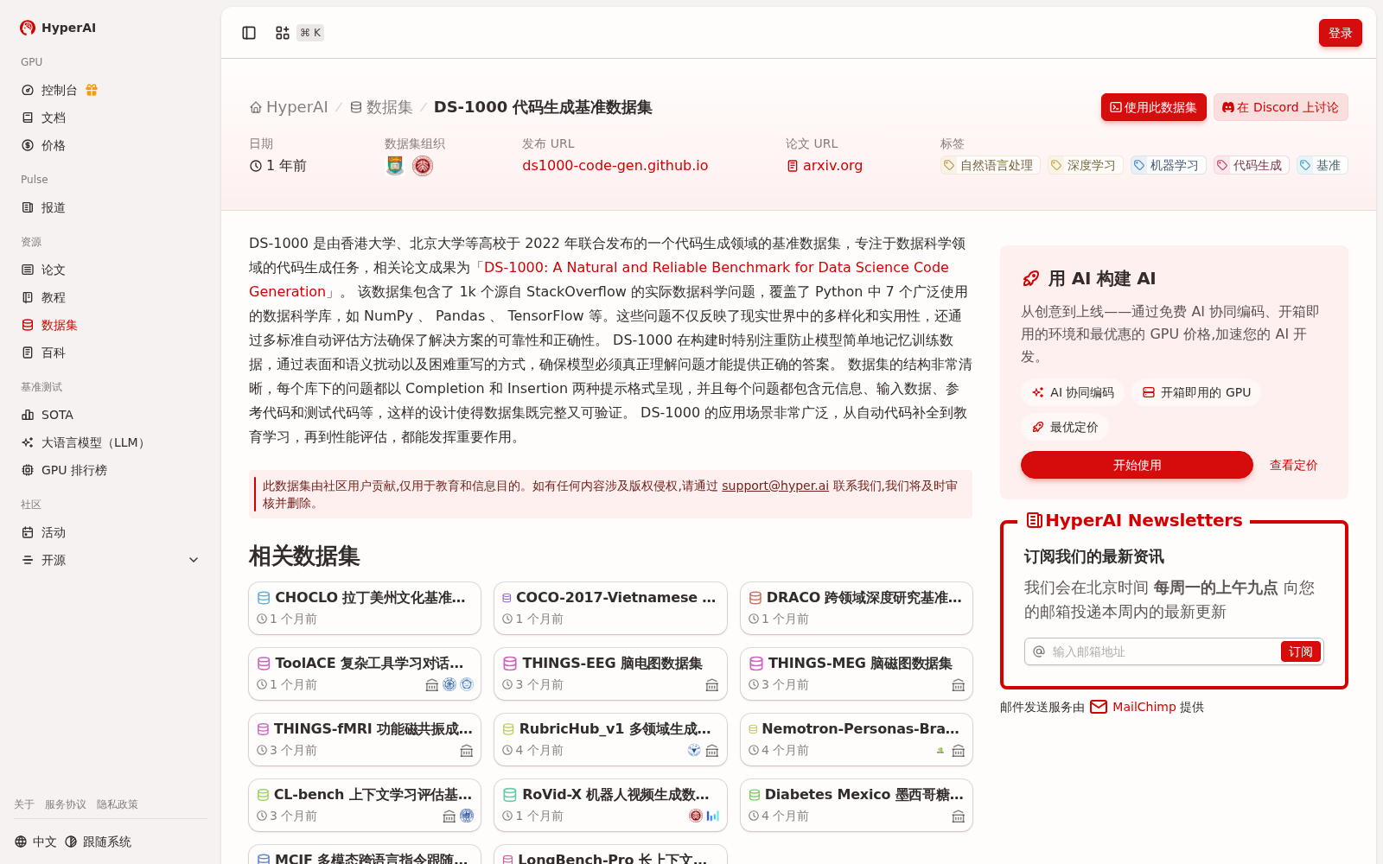The height and width of the screenshot is (864, 1383).
Task: Expand the 开源 chevron in sidebar
Action: tap(194, 560)
